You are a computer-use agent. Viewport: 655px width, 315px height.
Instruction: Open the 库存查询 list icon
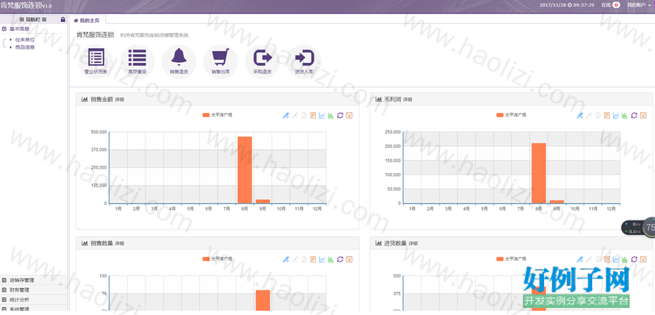(137, 58)
